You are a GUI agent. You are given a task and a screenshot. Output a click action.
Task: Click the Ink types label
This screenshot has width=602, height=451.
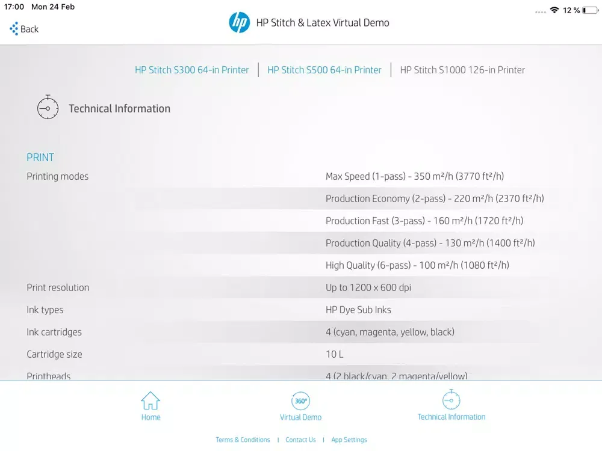(45, 310)
